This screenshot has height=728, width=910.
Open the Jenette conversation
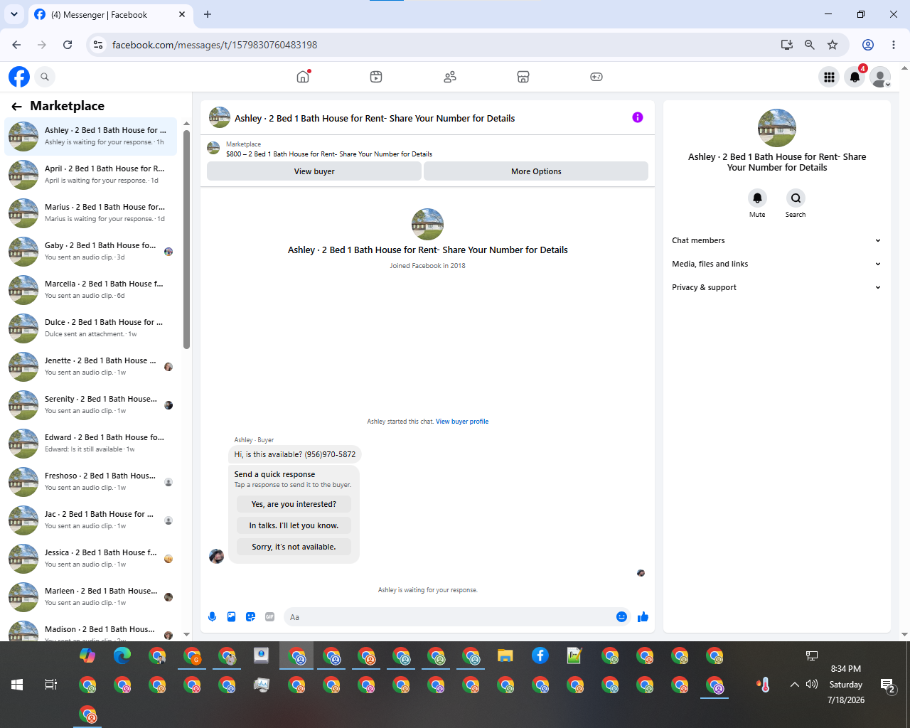(x=91, y=366)
